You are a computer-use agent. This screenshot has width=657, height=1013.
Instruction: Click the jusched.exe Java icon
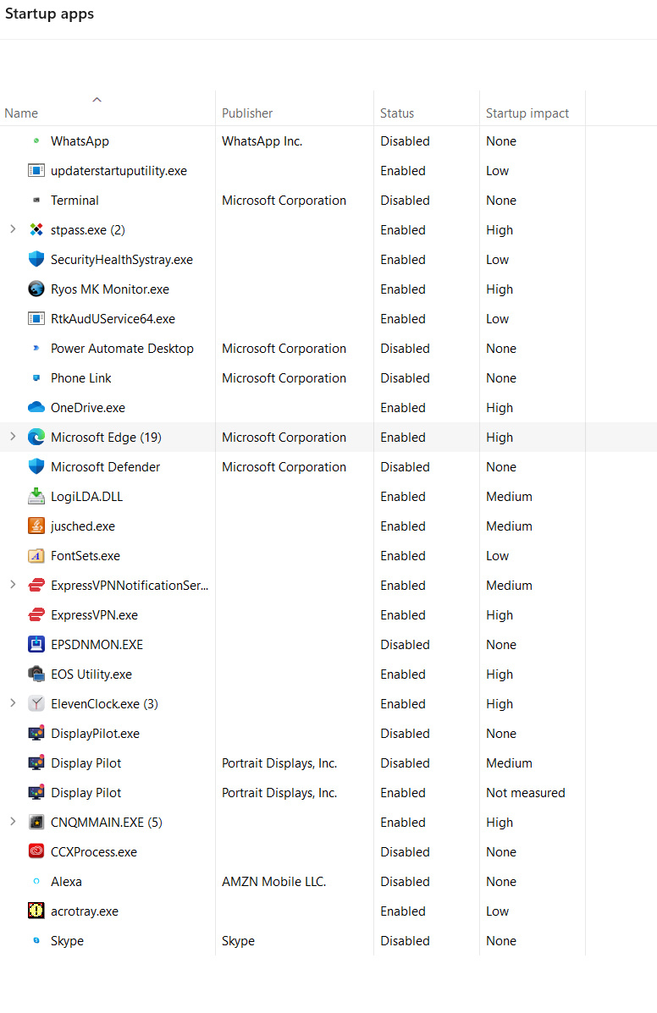tap(36, 526)
